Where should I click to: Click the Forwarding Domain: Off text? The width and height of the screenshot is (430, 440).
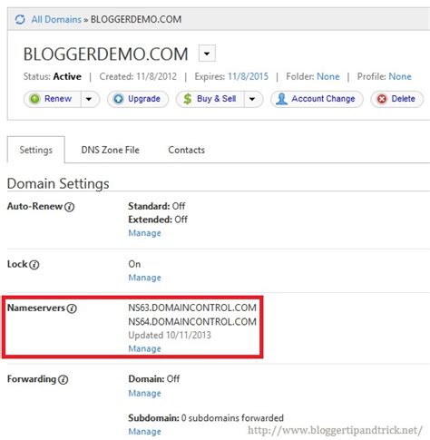click(x=154, y=378)
